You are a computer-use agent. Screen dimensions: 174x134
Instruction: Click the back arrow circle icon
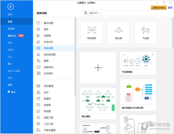tap(11, 7)
